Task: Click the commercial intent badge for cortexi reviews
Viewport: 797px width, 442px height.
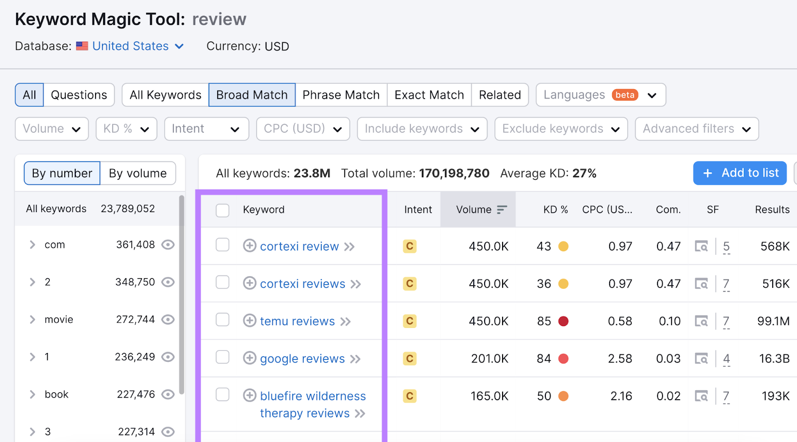Action: 409,284
